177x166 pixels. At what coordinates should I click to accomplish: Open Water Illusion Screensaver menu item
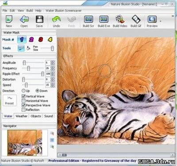click(x=64, y=11)
